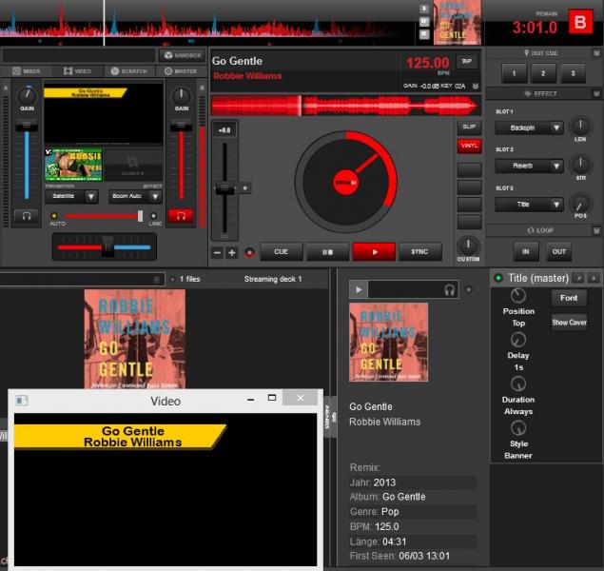This screenshot has width=604, height=571.
Task: Switch to the SCRATCH tab
Action: click(127, 71)
